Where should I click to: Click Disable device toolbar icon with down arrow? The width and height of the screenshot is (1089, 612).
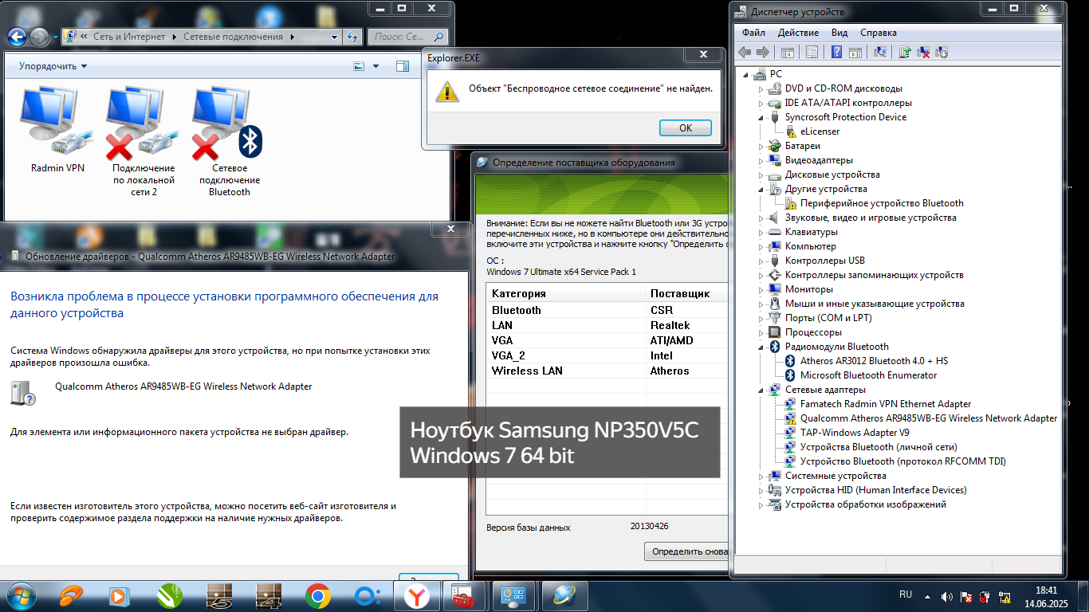[x=942, y=52]
